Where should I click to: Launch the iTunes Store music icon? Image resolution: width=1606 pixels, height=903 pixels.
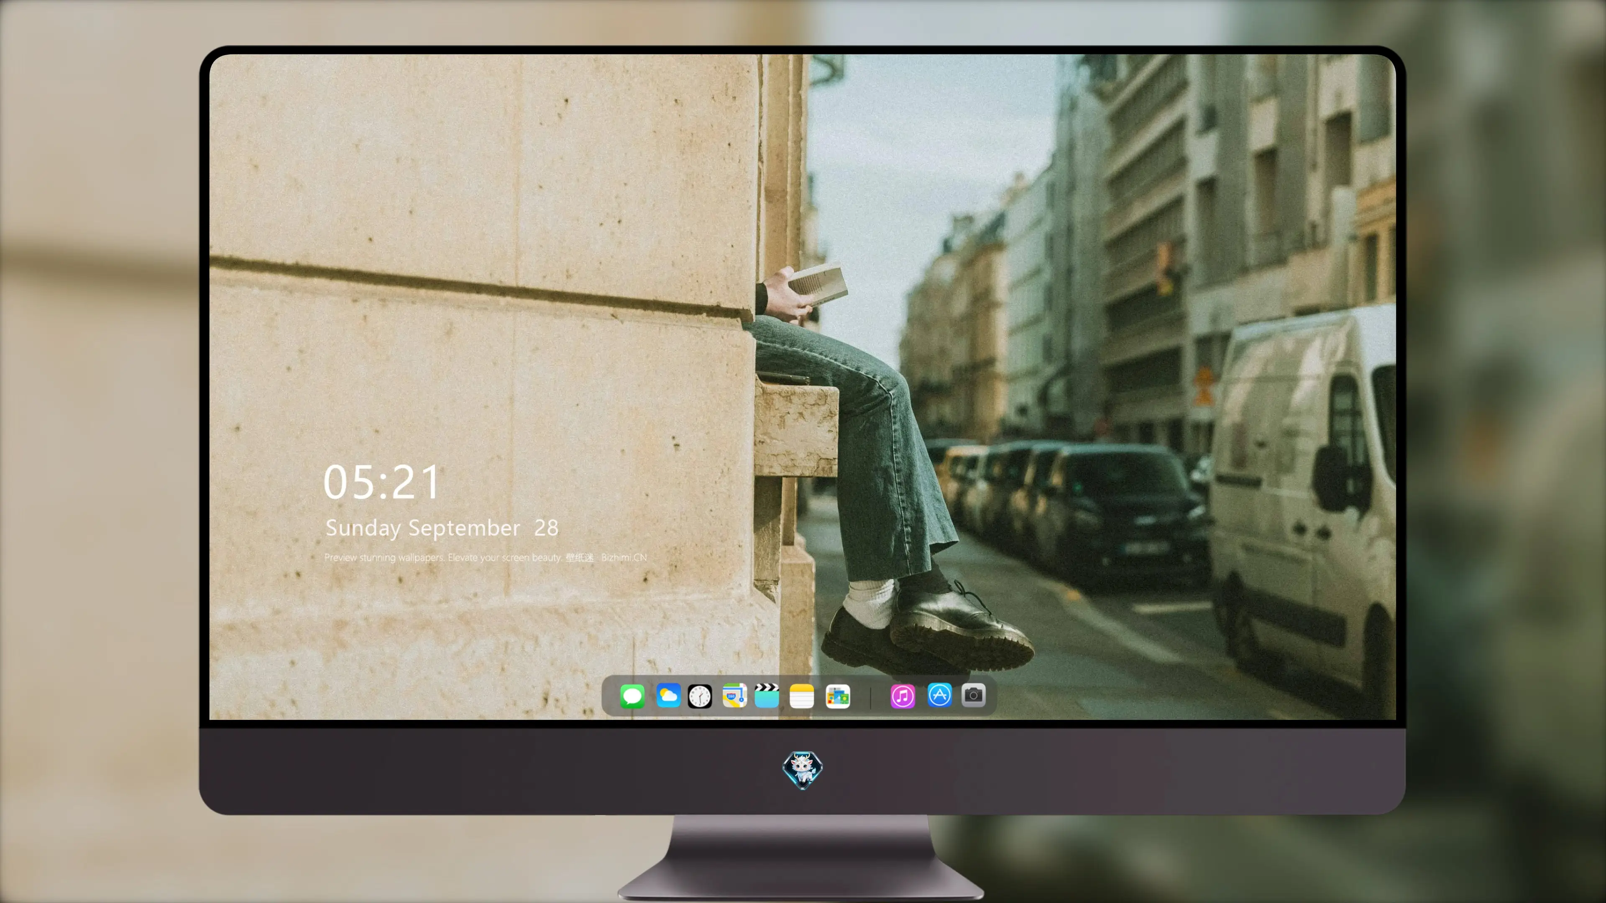(903, 696)
